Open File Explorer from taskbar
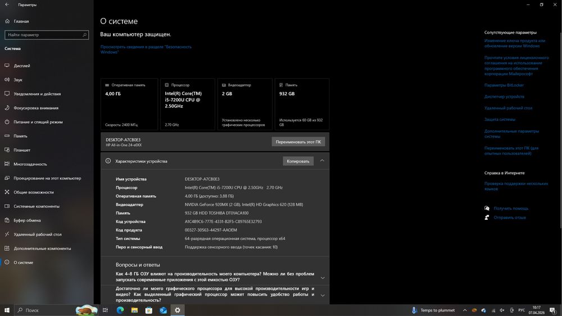562x316 pixels. (x=134, y=310)
